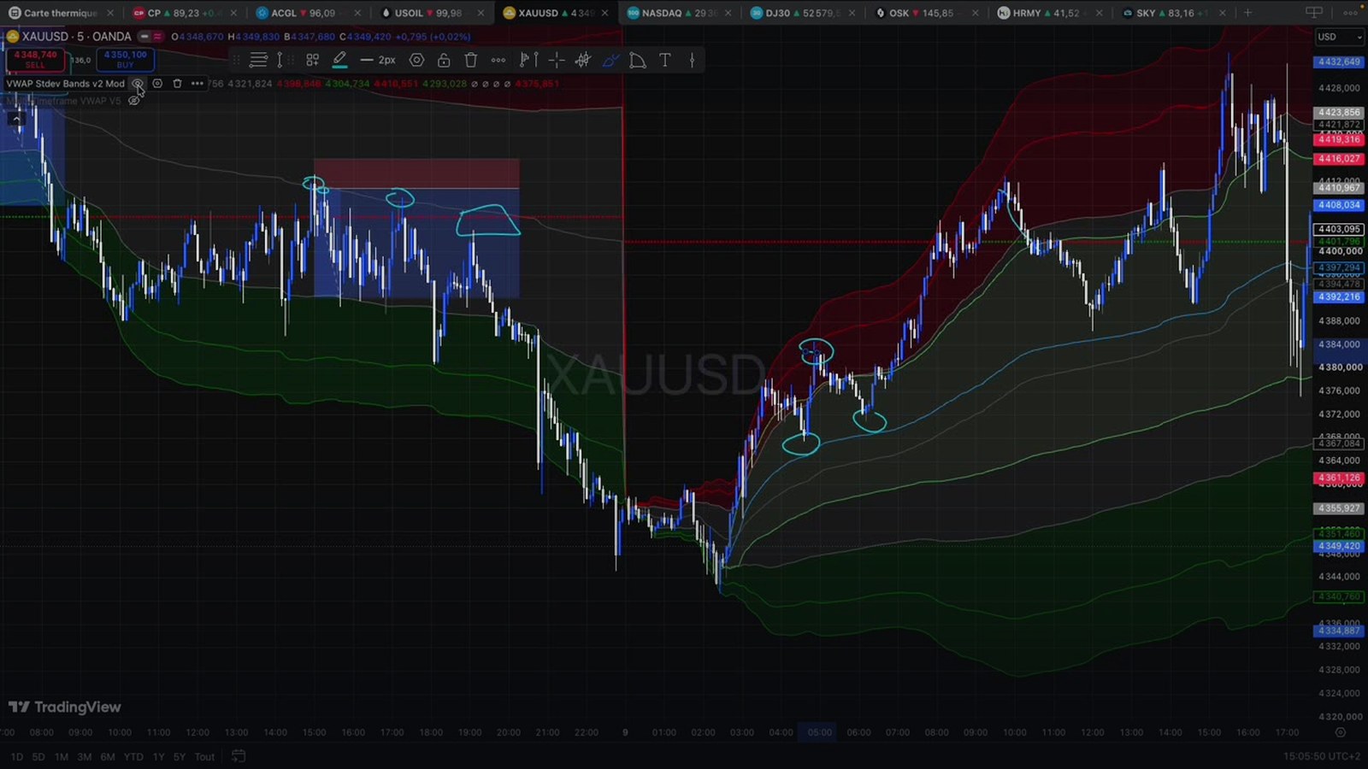Expand more options for VWAP Stdev Bands indicator
1368x769 pixels.
click(198, 84)
